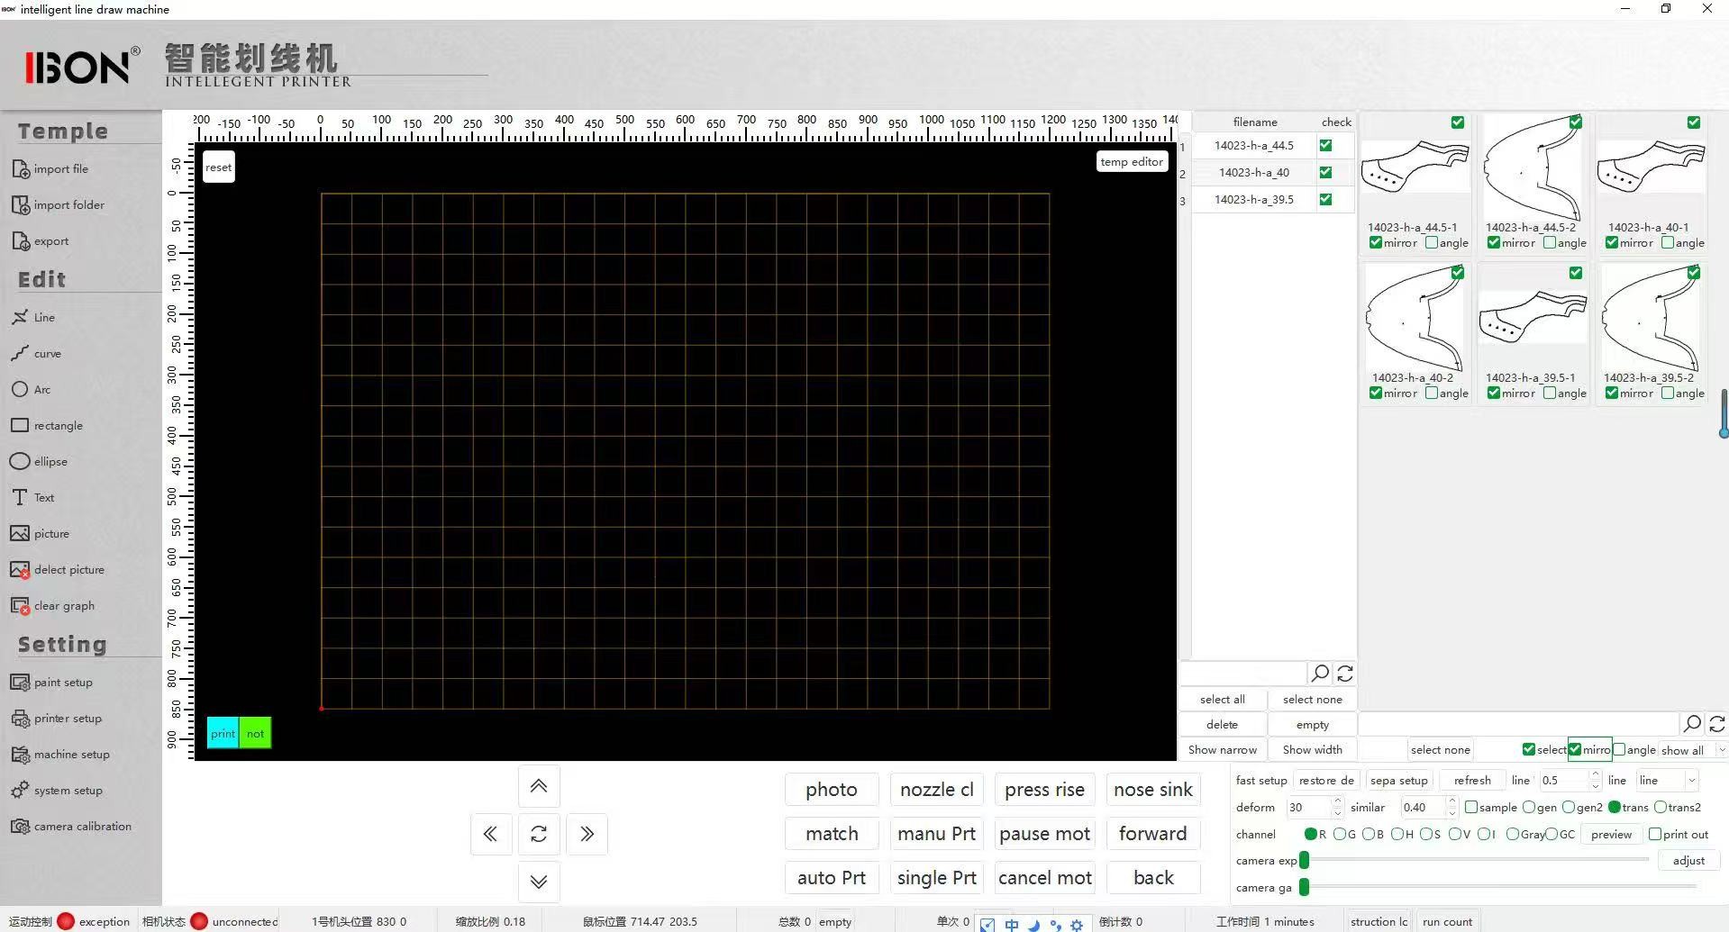Click the nozzle cl button
The width and height of the screenshot is (1729, 932).
tap(937, 790)
